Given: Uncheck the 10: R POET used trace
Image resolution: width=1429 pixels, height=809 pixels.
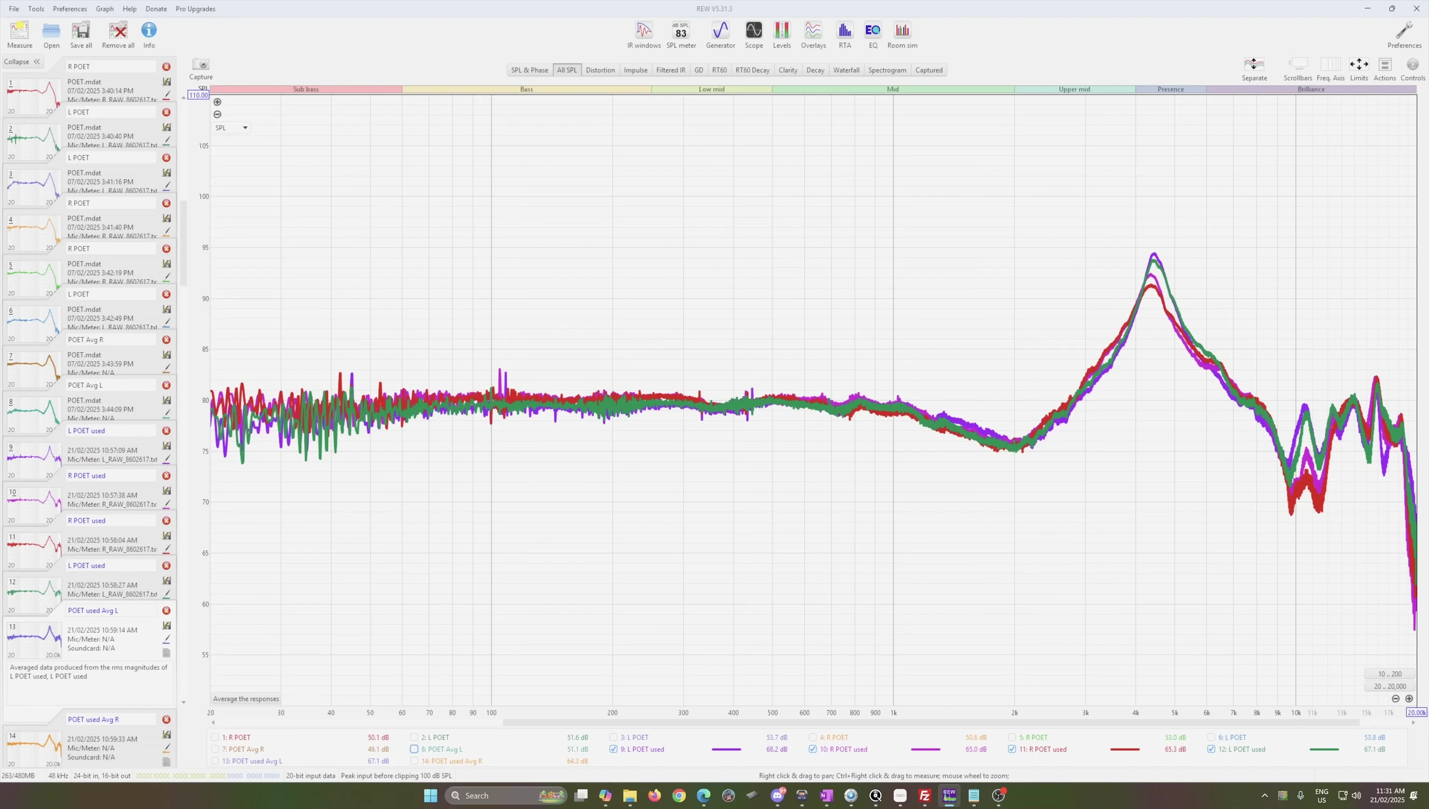Looking at the screenshot, I should click(812, 749).
